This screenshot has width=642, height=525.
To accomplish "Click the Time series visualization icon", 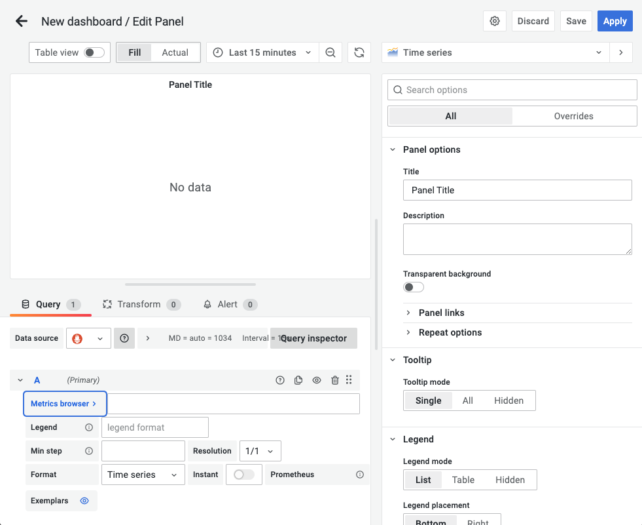I will [x=393, y=52].
